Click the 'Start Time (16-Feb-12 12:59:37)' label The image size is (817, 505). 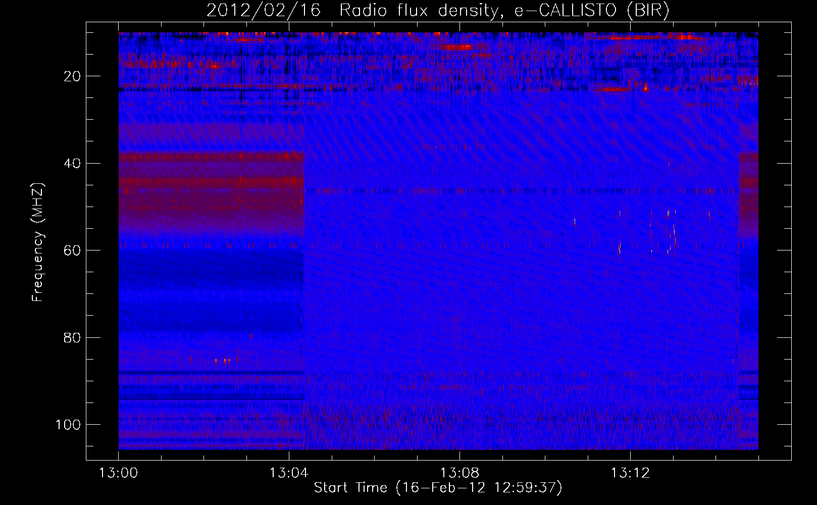tap(438, 488)
